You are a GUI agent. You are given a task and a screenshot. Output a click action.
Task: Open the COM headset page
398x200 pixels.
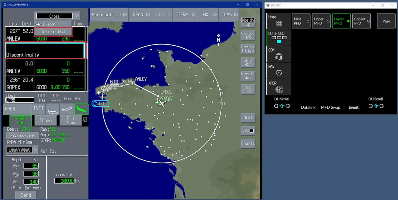(x=279, y=57)
